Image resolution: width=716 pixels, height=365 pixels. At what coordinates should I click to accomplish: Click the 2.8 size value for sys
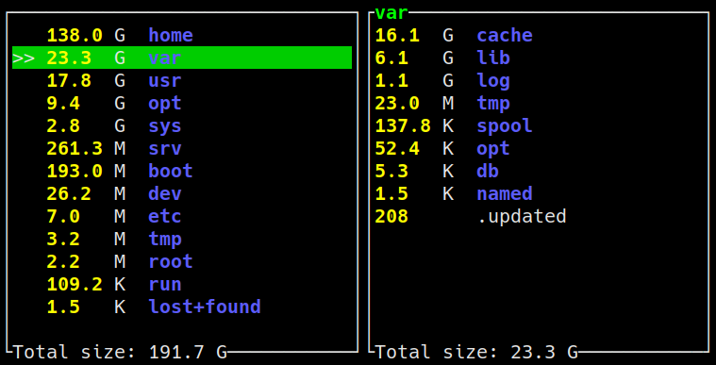click(63, 125)
